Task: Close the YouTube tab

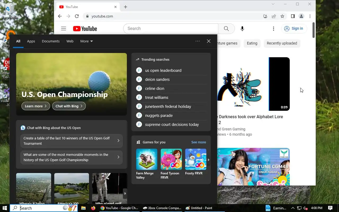Action: click(x=115, y=7)
